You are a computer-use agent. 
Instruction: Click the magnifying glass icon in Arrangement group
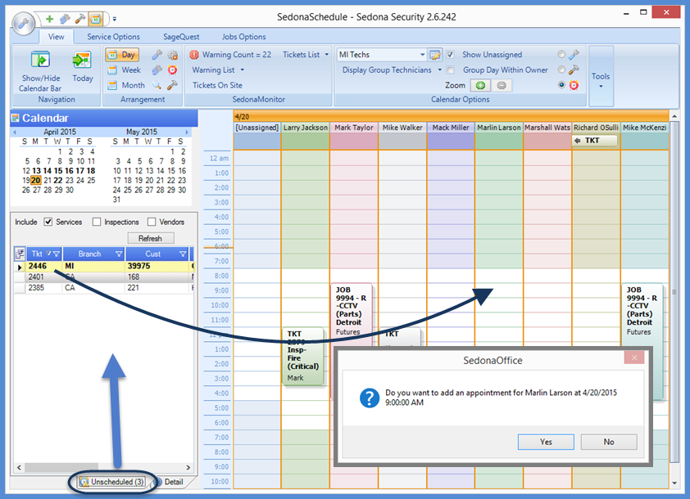click(157, 85)
